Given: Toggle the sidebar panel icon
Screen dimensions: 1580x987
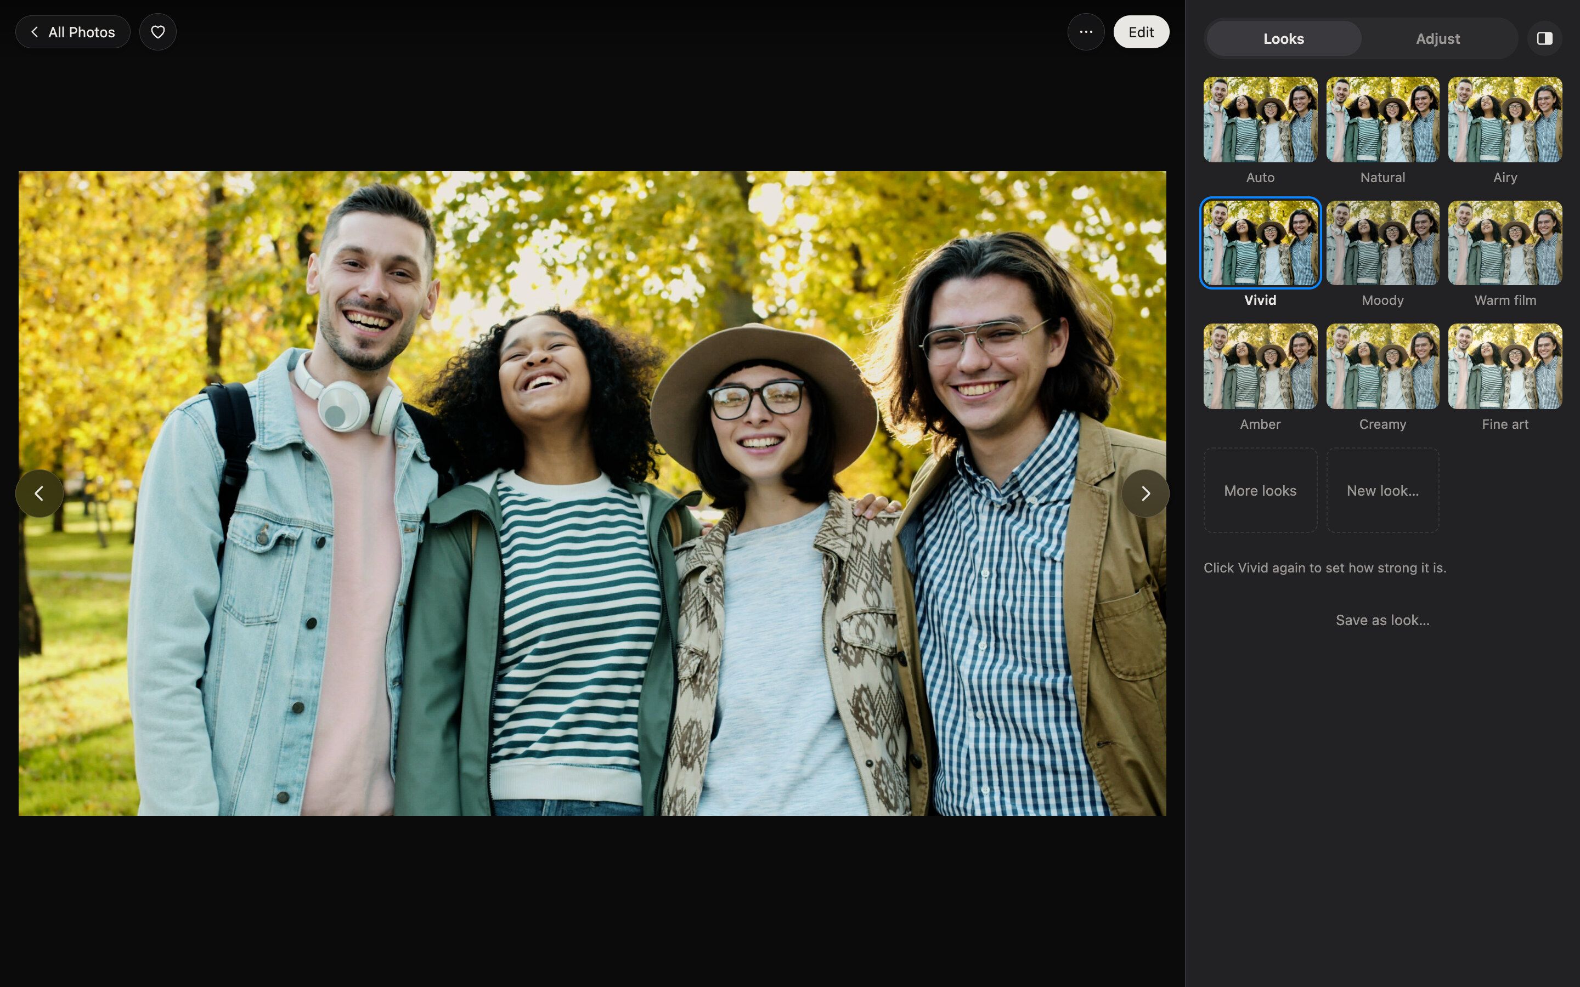Looking at the screenshot, I should point(1544,38).
